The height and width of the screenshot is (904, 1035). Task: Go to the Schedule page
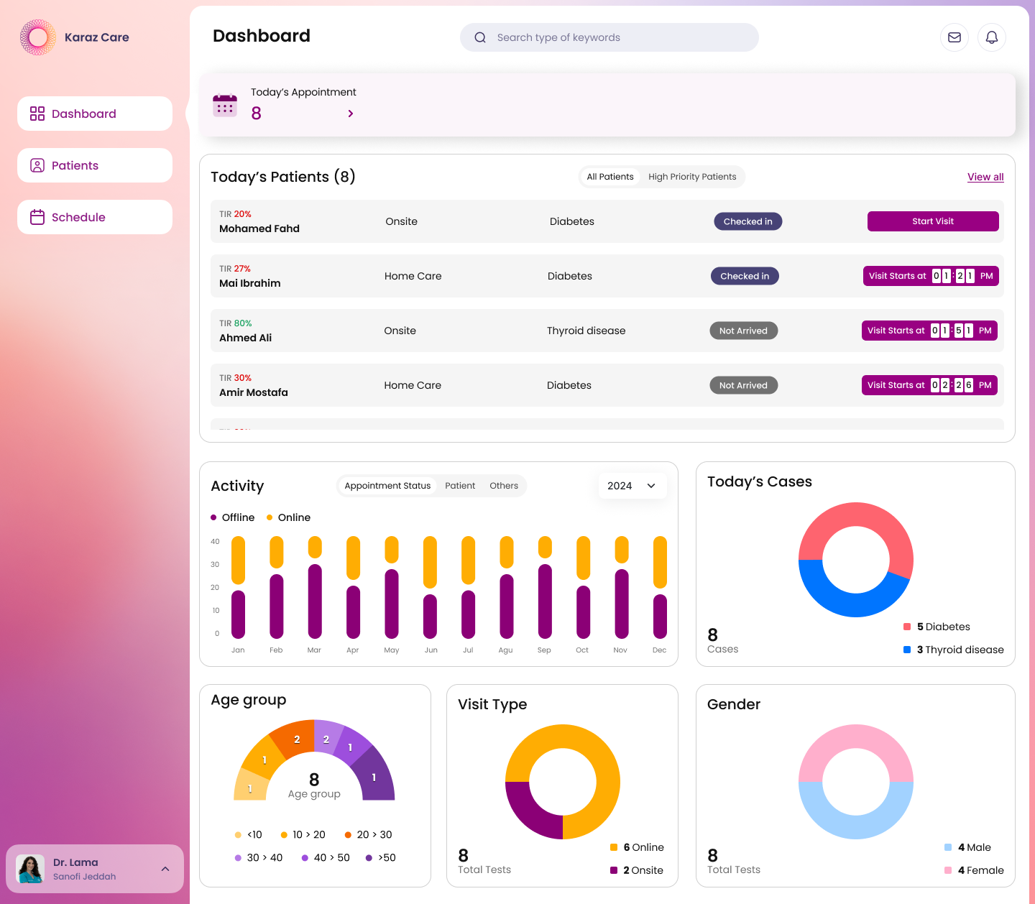(x=95, y=217)
